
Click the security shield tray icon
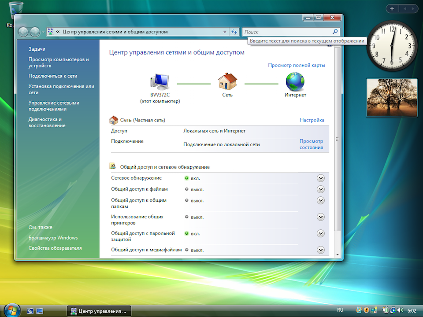pyautogui.click(x=366, y=310)
